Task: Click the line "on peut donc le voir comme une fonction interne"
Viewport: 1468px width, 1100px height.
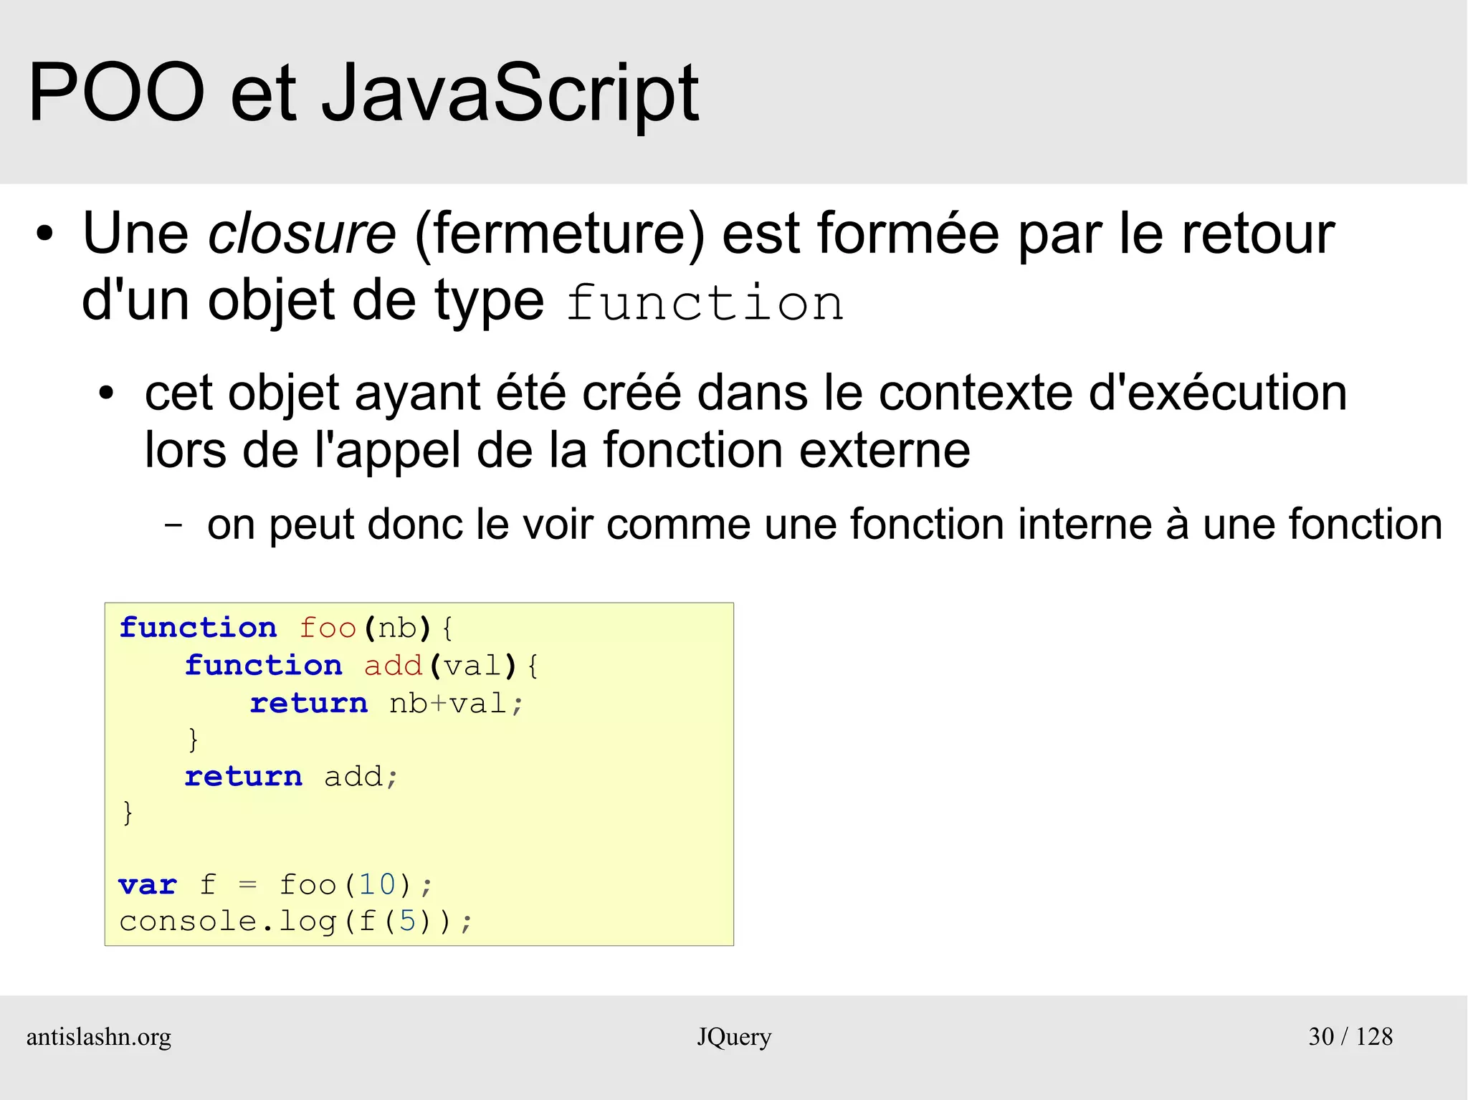Action: (824, 524)
